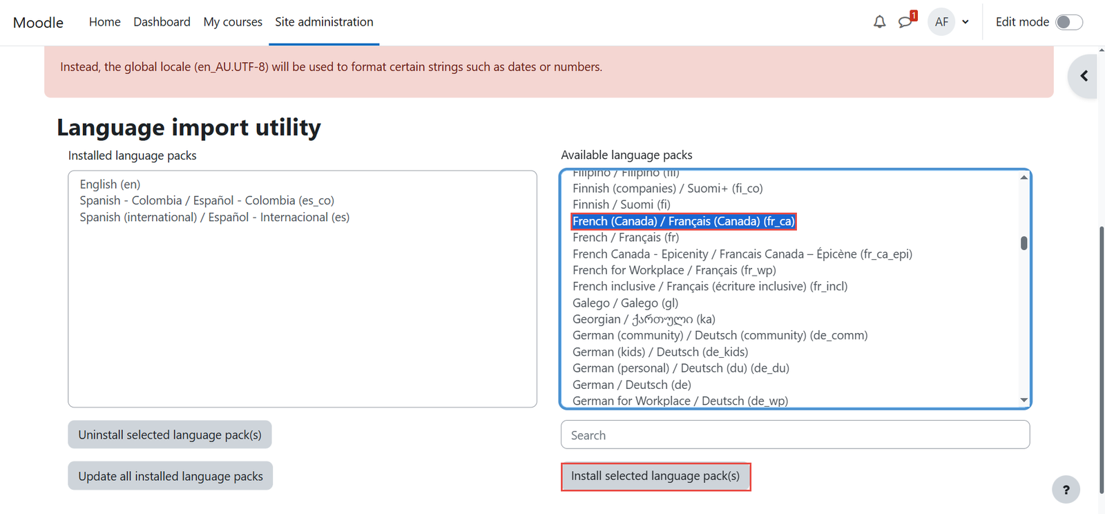Open the user menu dropdown arrow

click(965, 22)
